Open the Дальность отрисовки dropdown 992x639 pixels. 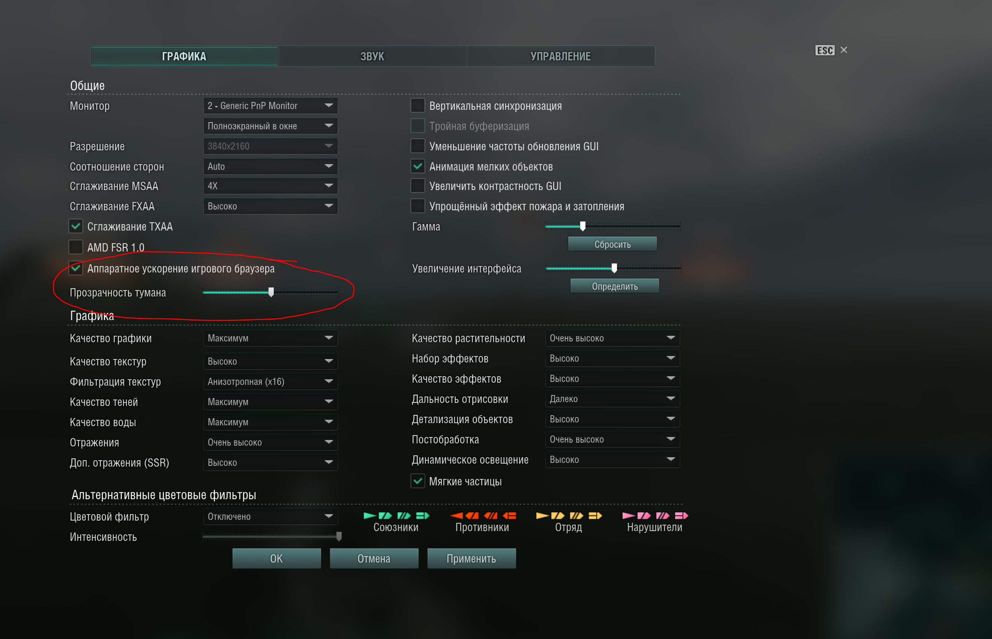pyautogui.click(x=612, y=399)
